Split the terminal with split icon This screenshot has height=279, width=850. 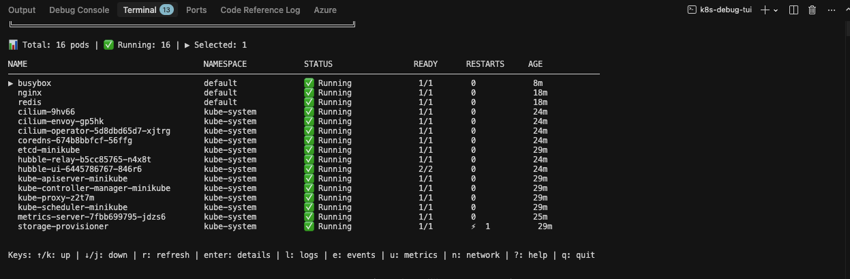[x=793, y=10]
